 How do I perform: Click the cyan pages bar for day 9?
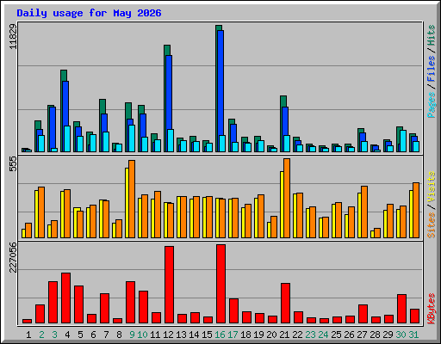click(x=132, y=138)
